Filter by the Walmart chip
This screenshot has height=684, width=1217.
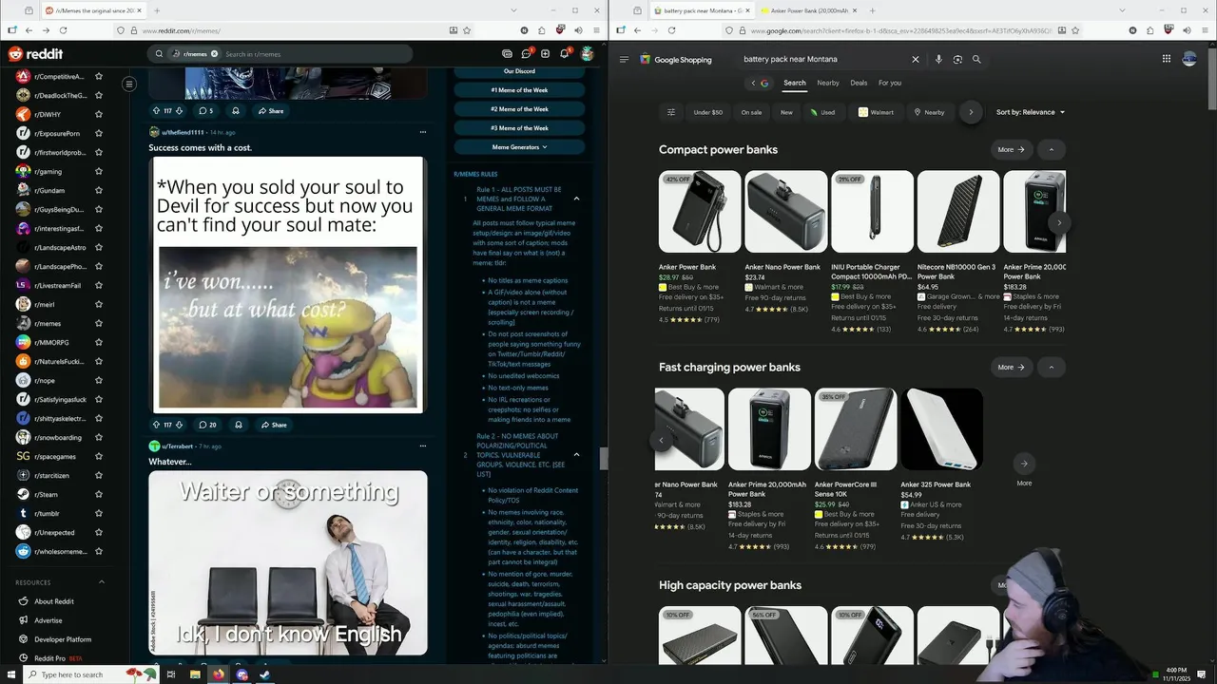tap(876, 112)
